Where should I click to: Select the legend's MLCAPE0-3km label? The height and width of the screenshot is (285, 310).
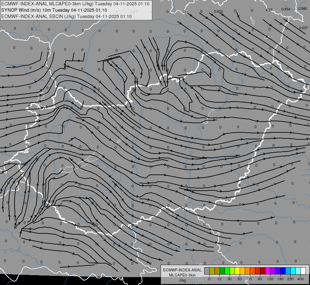click(x=182, y=275)
